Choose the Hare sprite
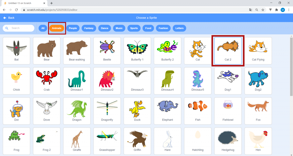 tap(168, 141)
